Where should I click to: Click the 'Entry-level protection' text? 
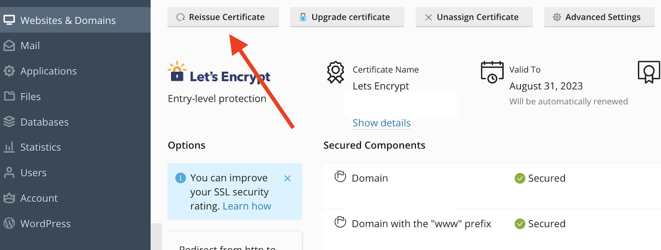pyautogui.click(x=217, y=99)
